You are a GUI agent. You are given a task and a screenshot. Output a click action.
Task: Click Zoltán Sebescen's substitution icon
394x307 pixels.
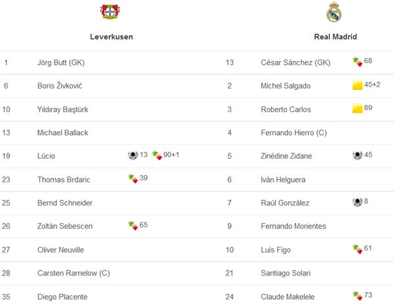[x=133, y=226]
